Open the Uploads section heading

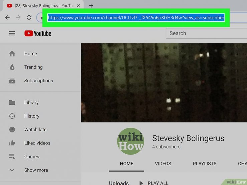tap(119, 183)
